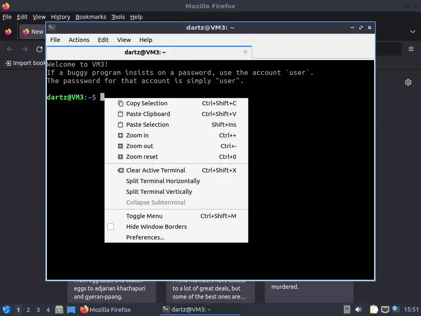Open Firefox new tab settings gear
Image resolution: width=421 pixels, height=316 pixels.
[x=408, y=82]
